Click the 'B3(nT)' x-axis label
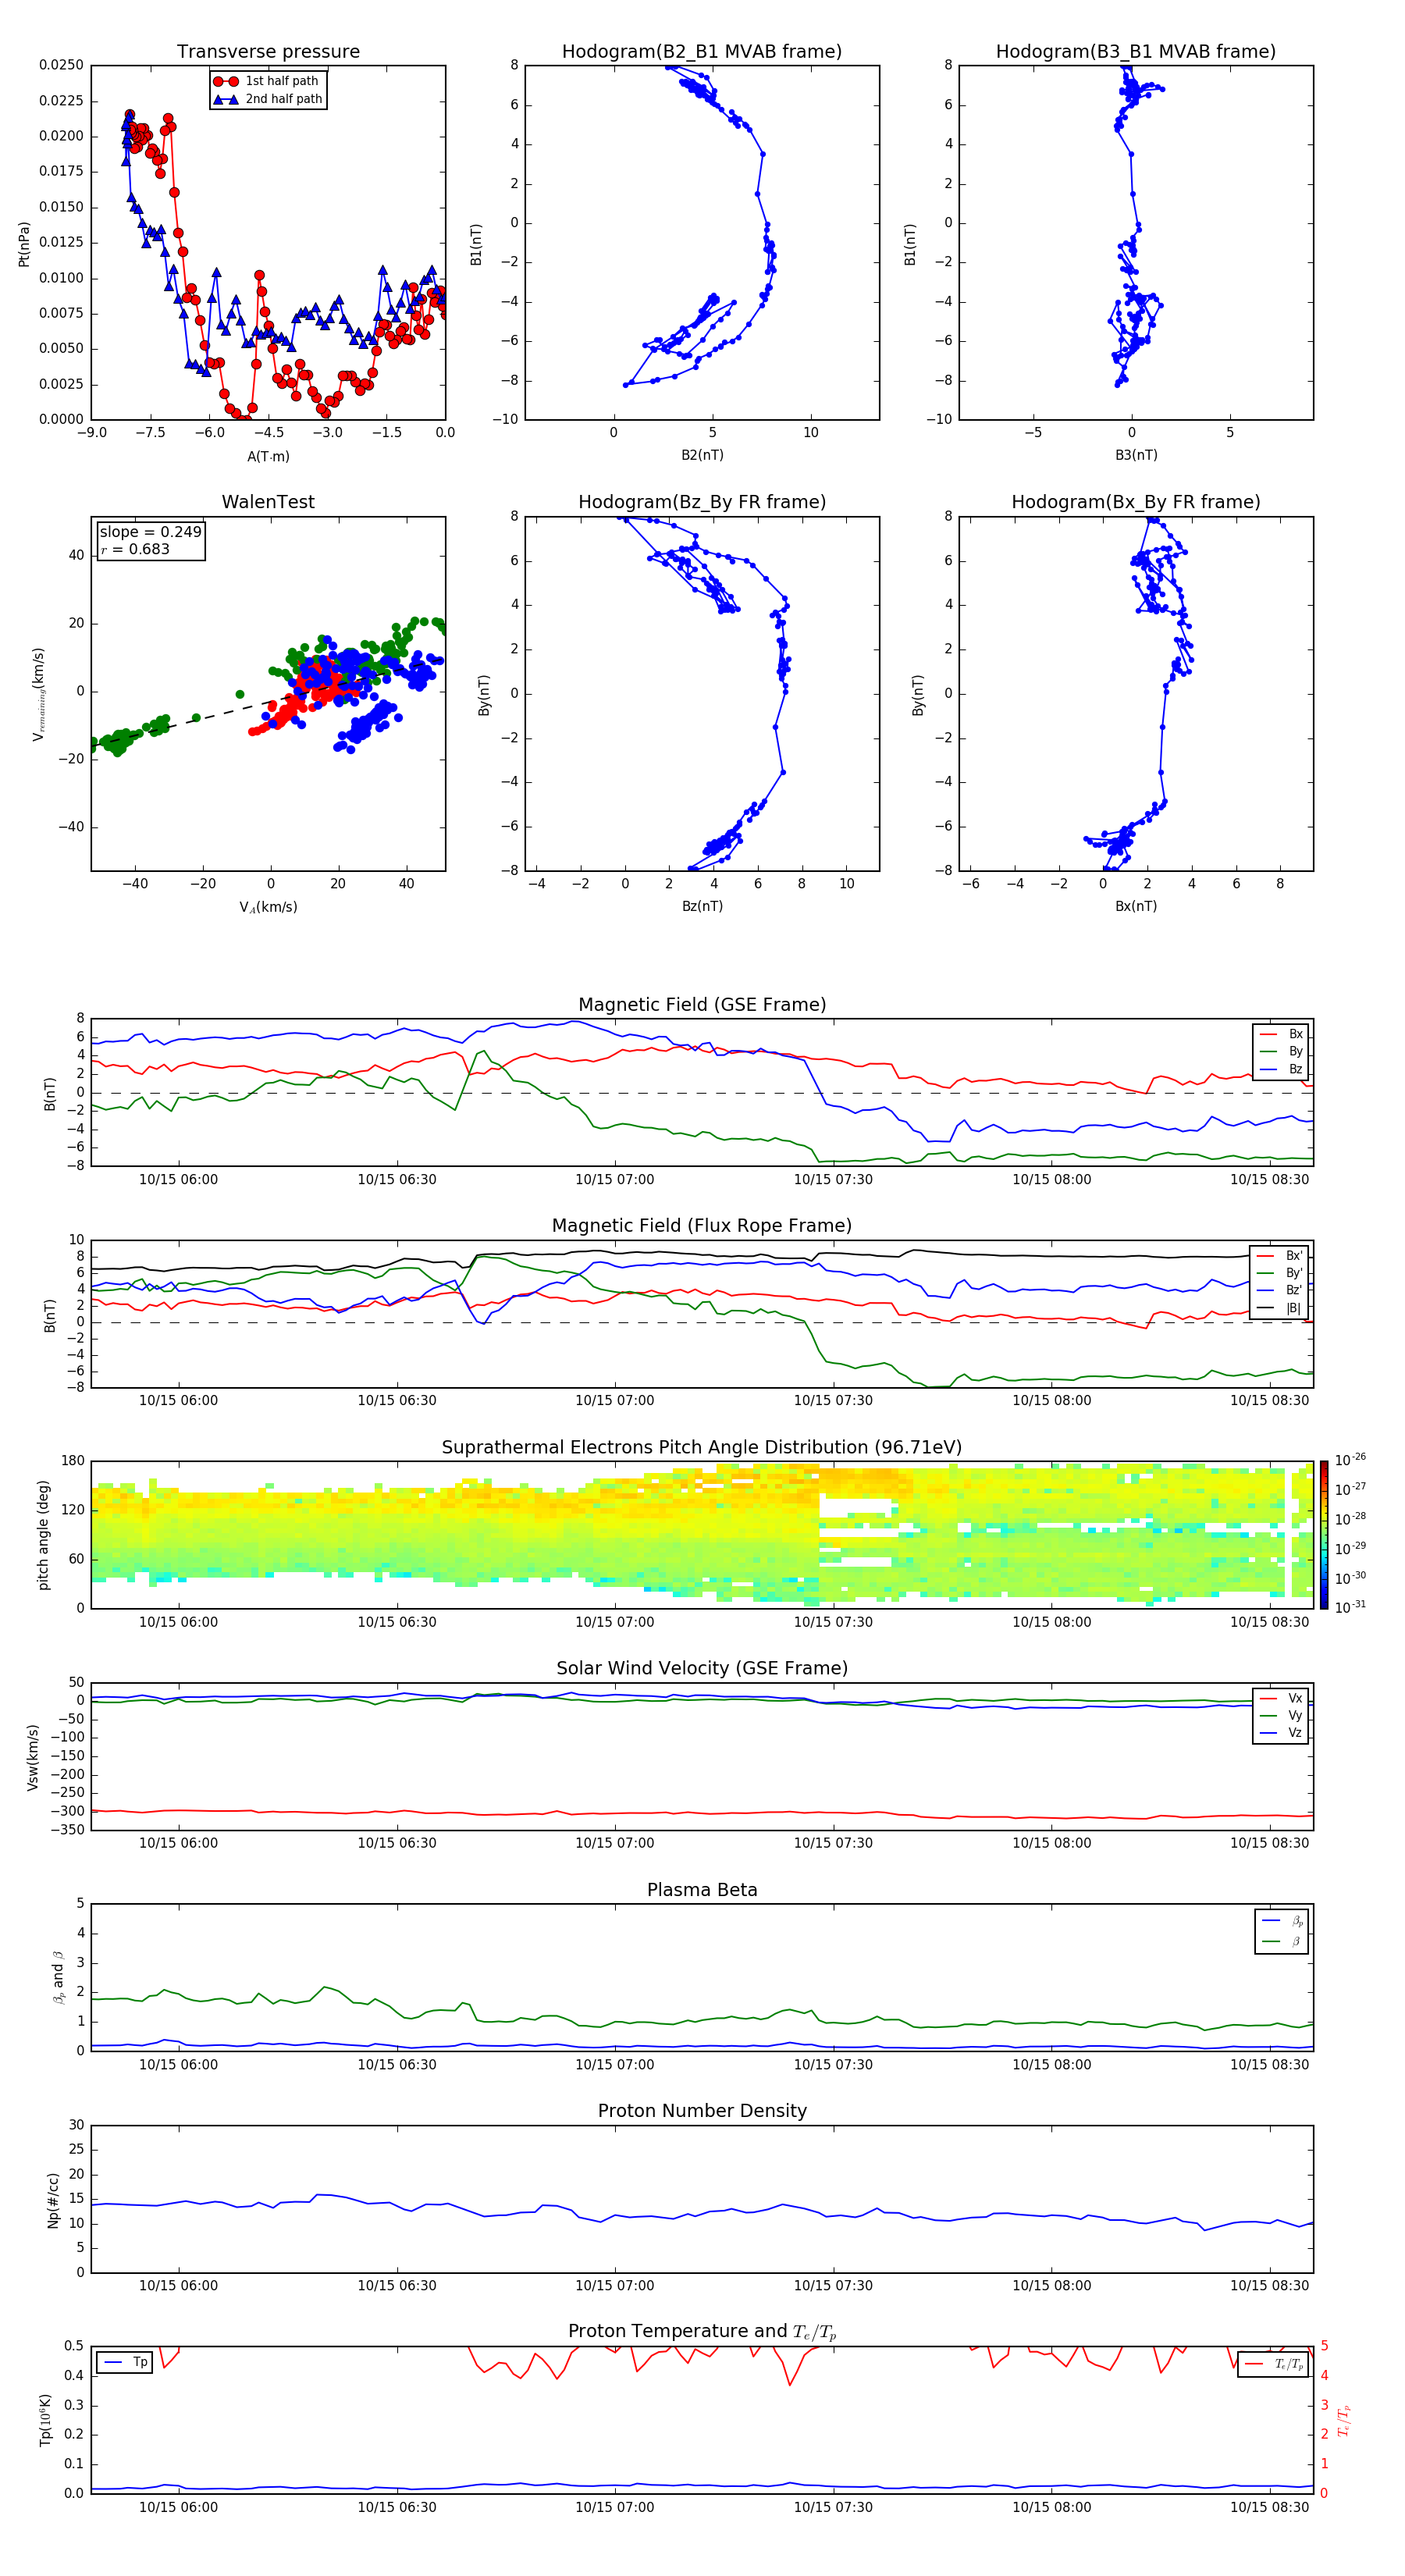 pyautogui.click(x=1136, y=455)
